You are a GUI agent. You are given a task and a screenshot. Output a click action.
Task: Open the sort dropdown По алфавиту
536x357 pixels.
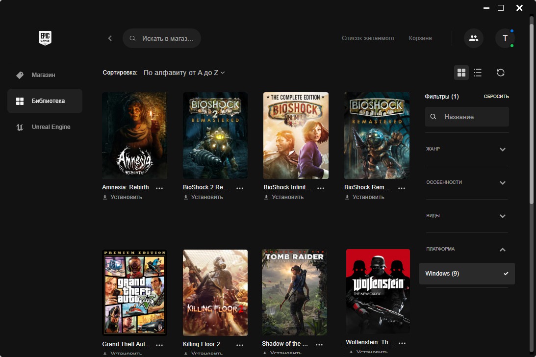pyautogui.click(x=184, y=73)
